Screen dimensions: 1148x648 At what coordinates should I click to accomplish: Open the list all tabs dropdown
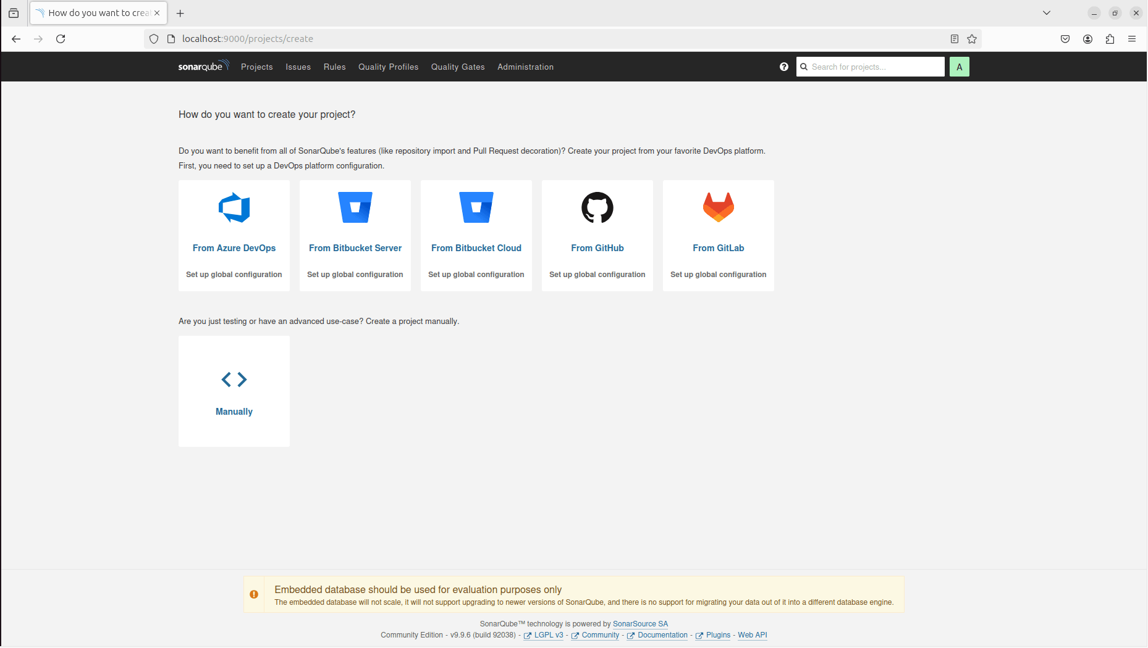coord(1047,13)
